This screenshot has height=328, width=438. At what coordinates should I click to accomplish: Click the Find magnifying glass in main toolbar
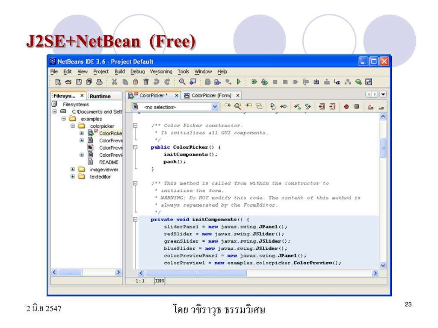click(182, 82)
